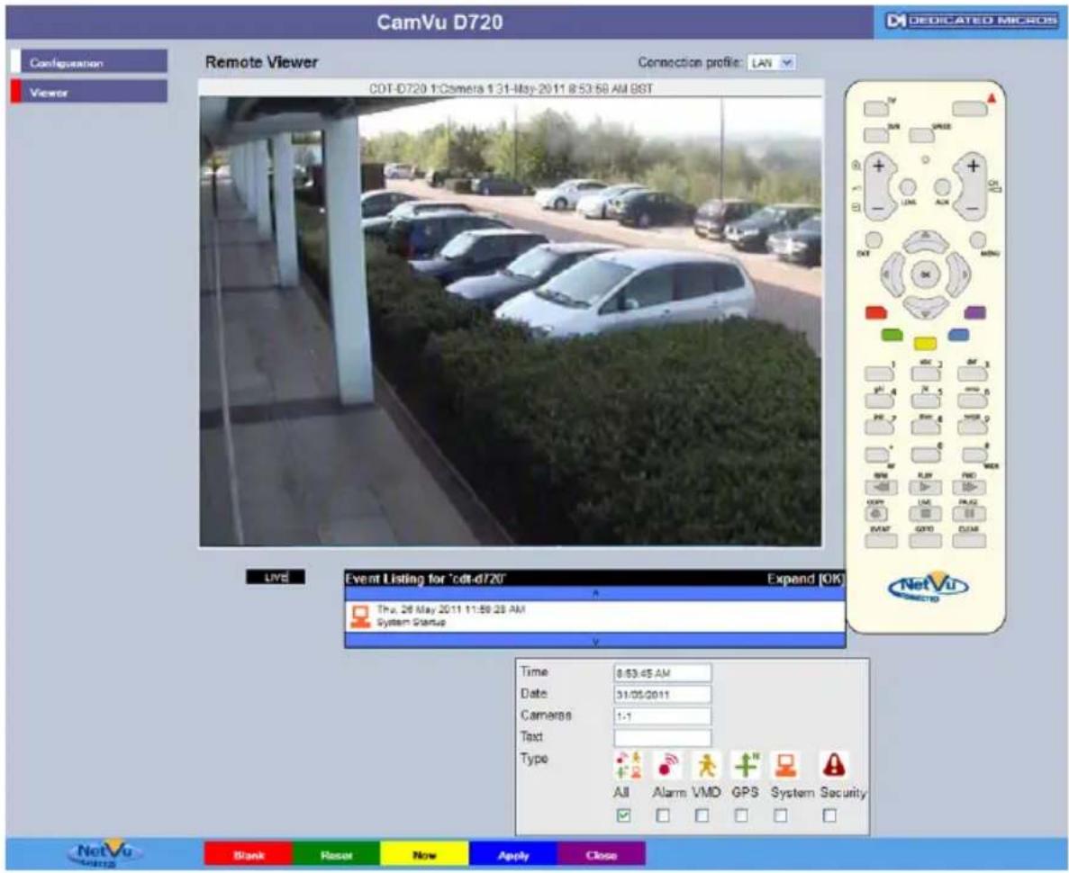Click the LENS round button on remote
The height and width of the screenshot is (873, 1069).
point(908,186)
